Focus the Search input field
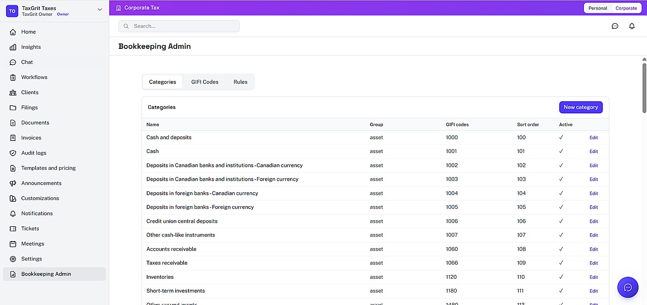 point(179,26)
